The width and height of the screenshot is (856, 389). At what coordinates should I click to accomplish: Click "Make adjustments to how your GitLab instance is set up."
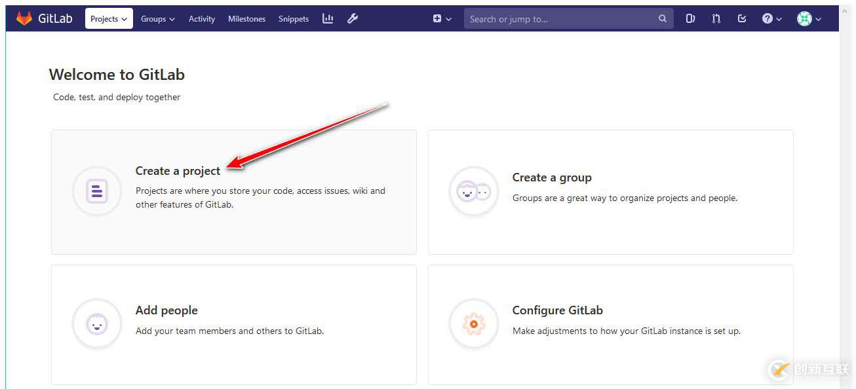pyautogui.click(x=627, y=331)
